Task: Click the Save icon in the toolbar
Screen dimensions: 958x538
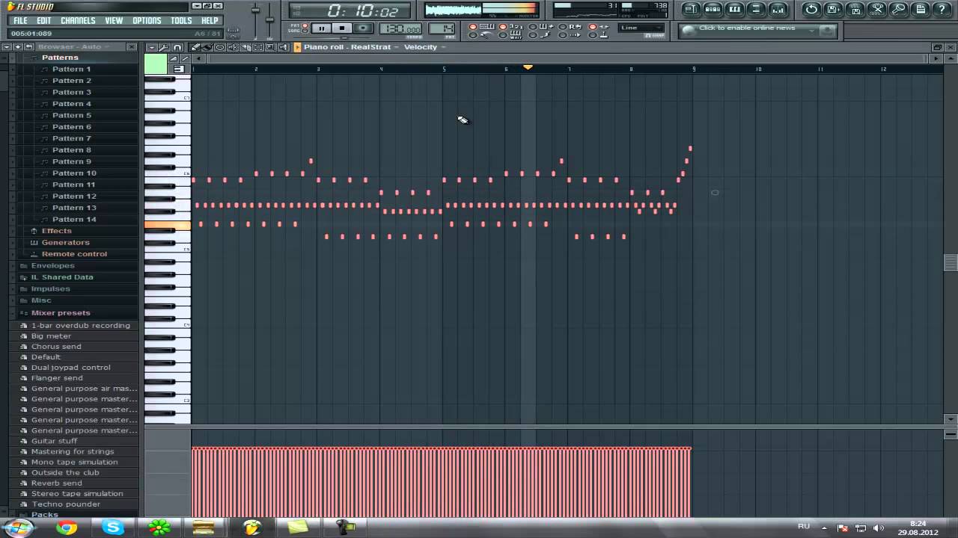Action: [x=832, y=8]
